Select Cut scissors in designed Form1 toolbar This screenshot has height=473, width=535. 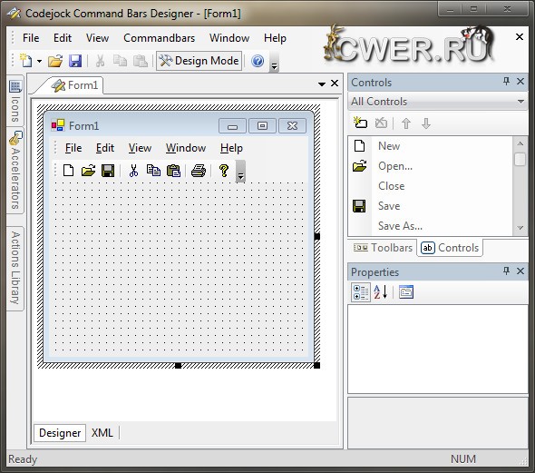133,171
